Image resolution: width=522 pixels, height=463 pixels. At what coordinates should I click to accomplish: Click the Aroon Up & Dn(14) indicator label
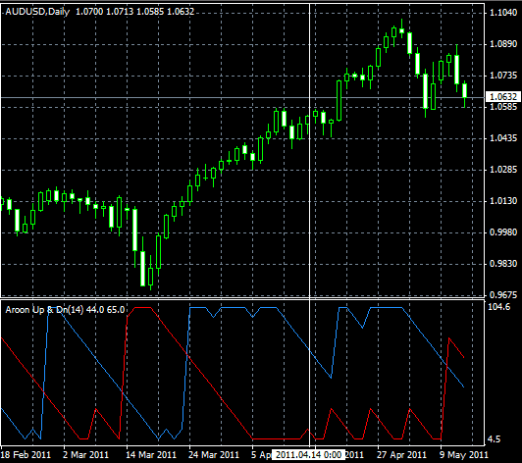pyautogui.click(x=44, y=310)
